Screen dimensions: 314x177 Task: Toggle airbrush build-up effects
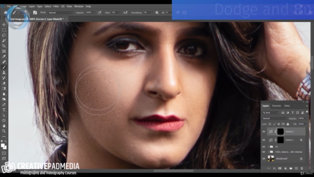pyautogui.click(x=126, y=12)
